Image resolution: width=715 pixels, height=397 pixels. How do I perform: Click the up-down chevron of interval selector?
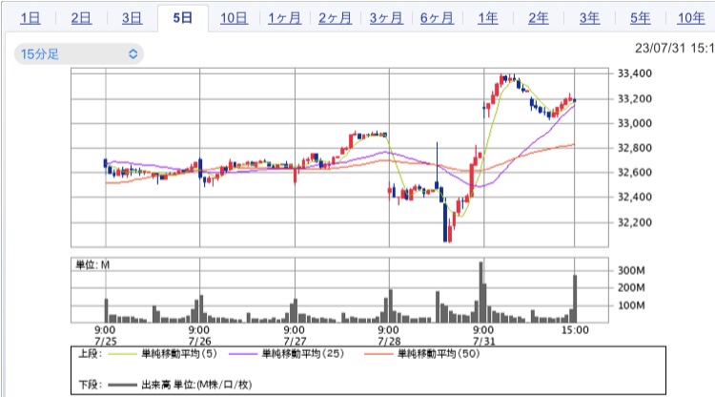point(133,53)
